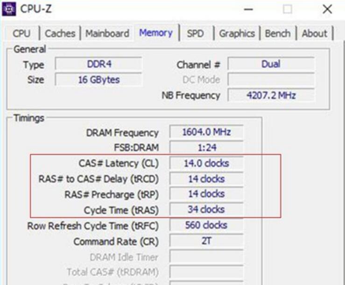
Task: Select the FSB:DRAM 1:24 ratio field
Action: point(206,148)
